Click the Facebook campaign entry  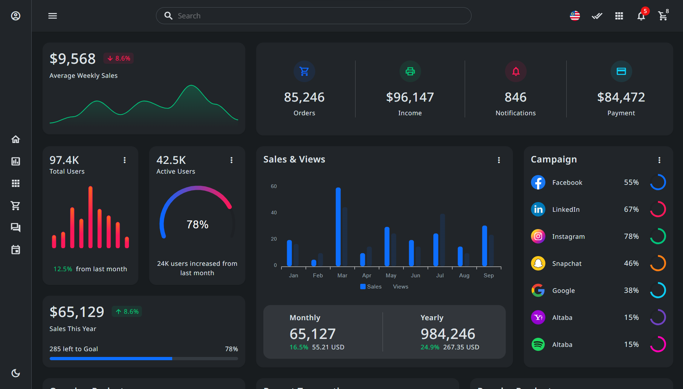coord(567,183)
